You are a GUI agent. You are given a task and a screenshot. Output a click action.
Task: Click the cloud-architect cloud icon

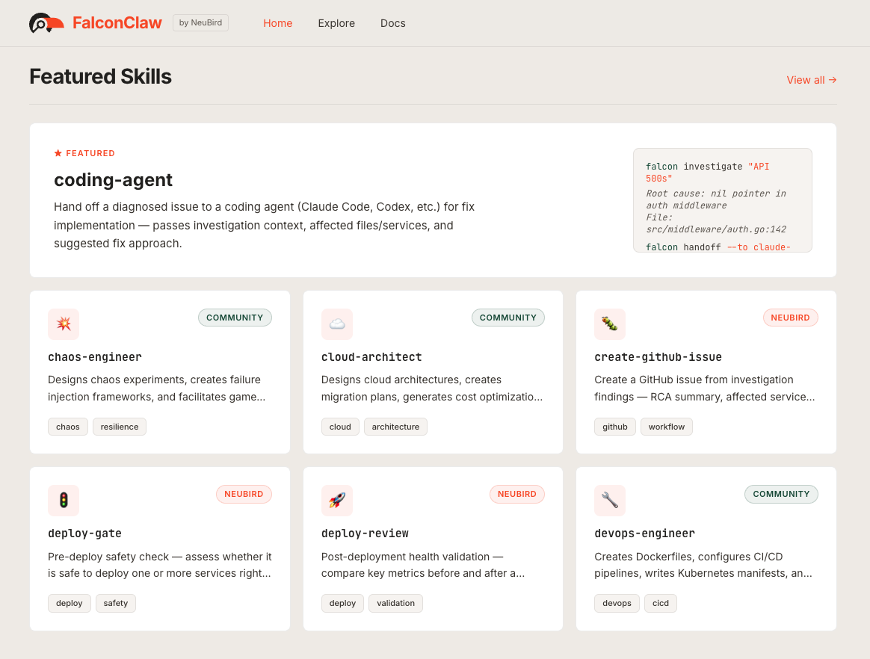click(337, 324)
